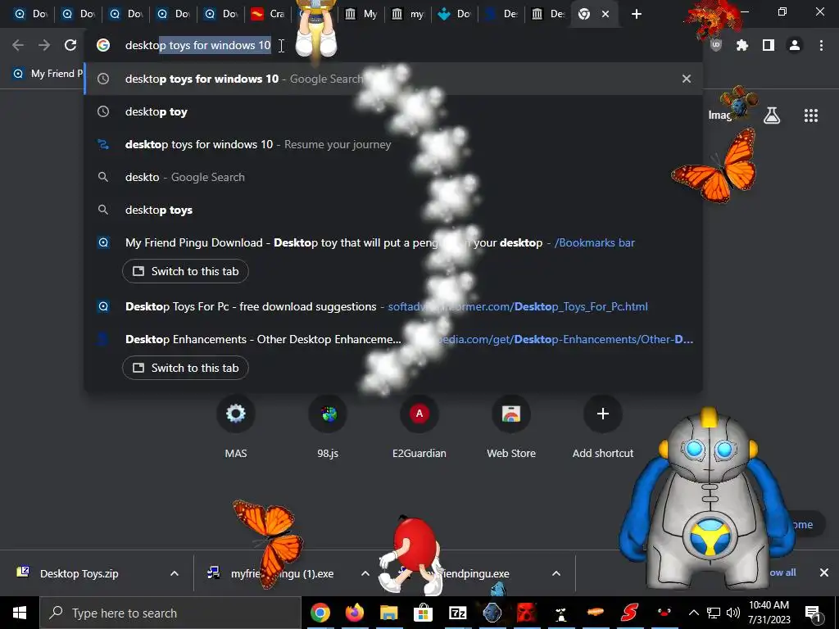Open the Google apps grid
Viewport: 839px width, 629px height.
pos(810,115)
